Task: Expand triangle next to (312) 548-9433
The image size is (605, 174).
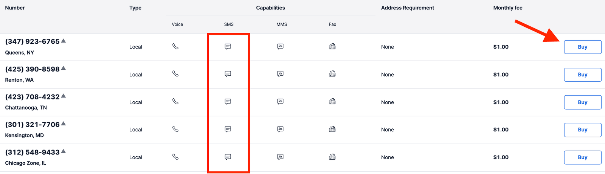Action: 64,151
